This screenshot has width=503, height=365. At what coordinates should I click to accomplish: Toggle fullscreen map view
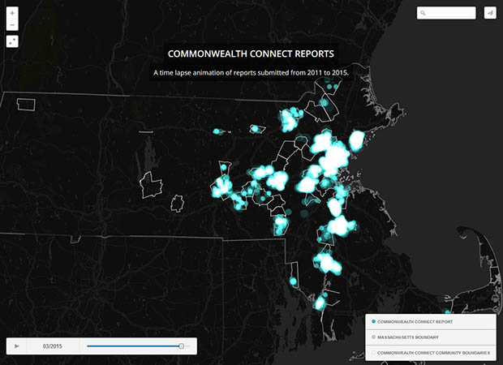pyautogui.click(x=12, y=40)
